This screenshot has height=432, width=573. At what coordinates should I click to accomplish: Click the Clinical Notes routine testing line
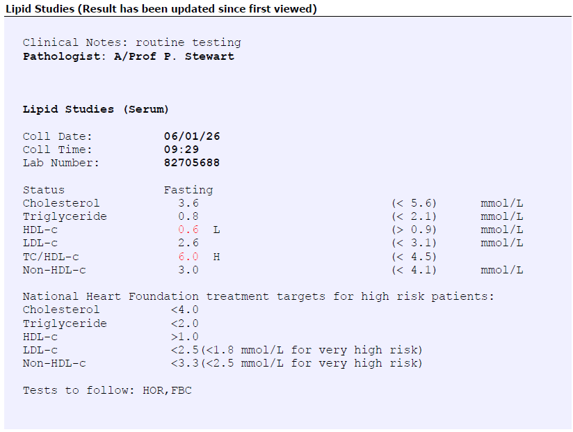click(132, 42)
